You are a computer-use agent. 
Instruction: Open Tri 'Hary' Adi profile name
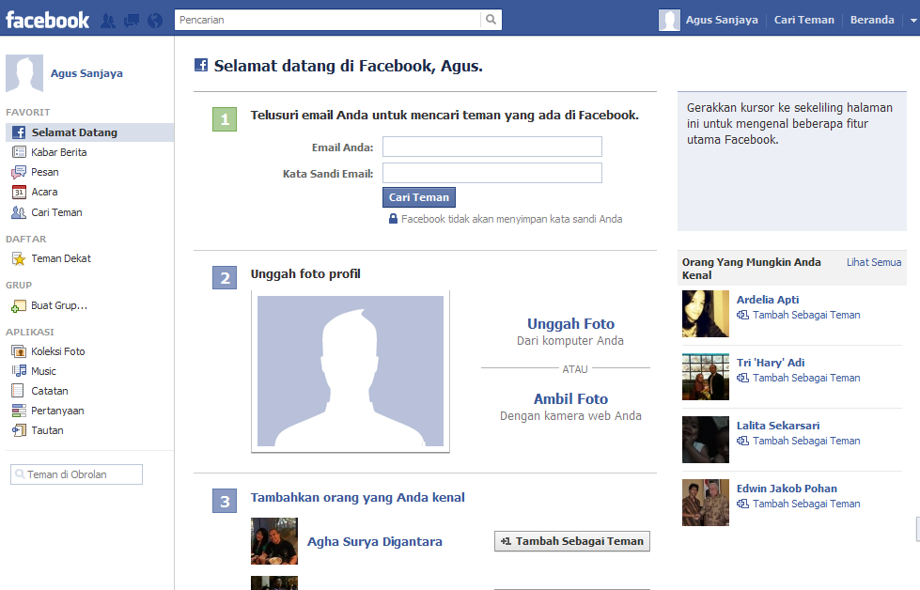(x=771, y=363)
